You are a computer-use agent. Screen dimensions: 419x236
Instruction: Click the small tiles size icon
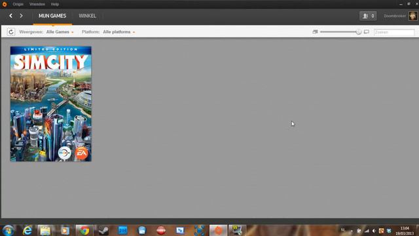pos(315,32)
